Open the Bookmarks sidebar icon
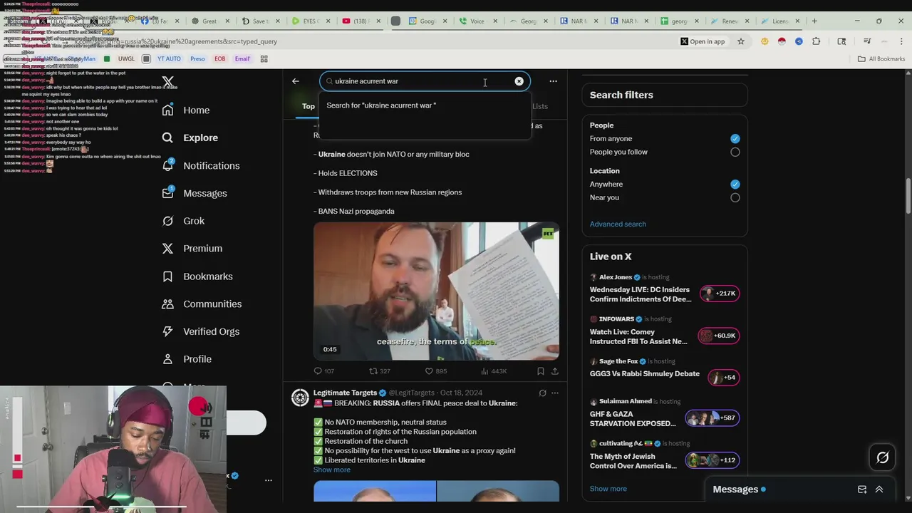 point(167,276)
